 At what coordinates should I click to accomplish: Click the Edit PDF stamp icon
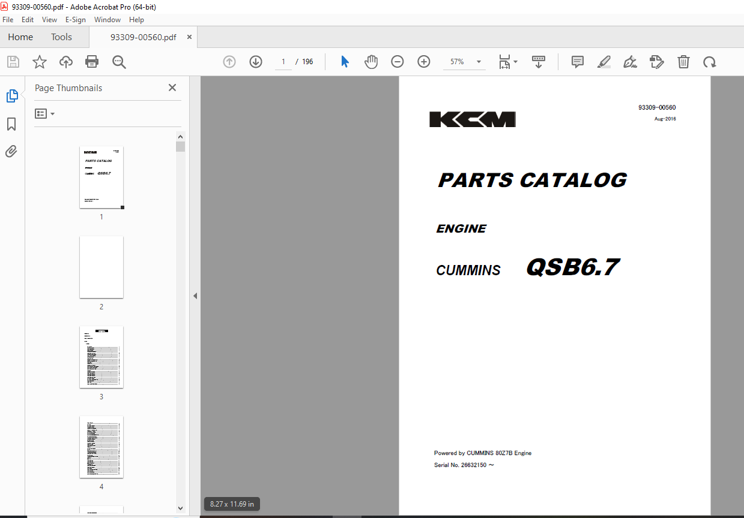point(657,61)
